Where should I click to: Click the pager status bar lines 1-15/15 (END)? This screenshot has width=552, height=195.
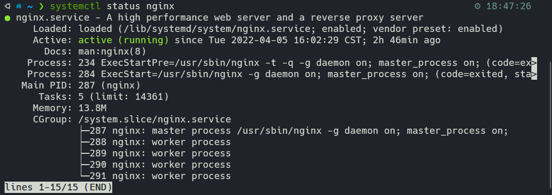pyautogui.click(x=58, y=187)
